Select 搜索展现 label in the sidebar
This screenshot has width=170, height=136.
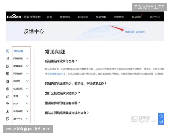(x=18, y=66)
